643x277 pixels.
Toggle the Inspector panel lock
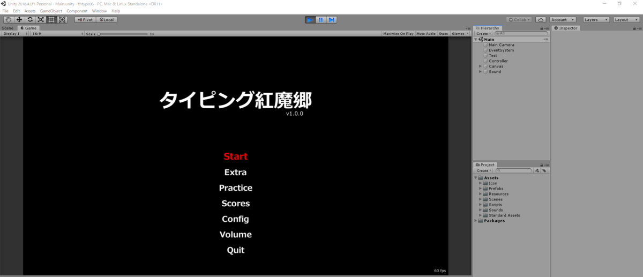[x=634, y=28]
